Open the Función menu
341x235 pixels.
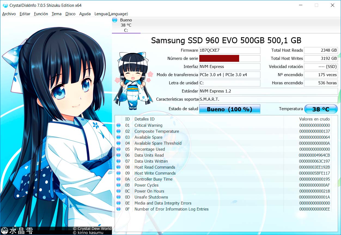tap(41, 14)
